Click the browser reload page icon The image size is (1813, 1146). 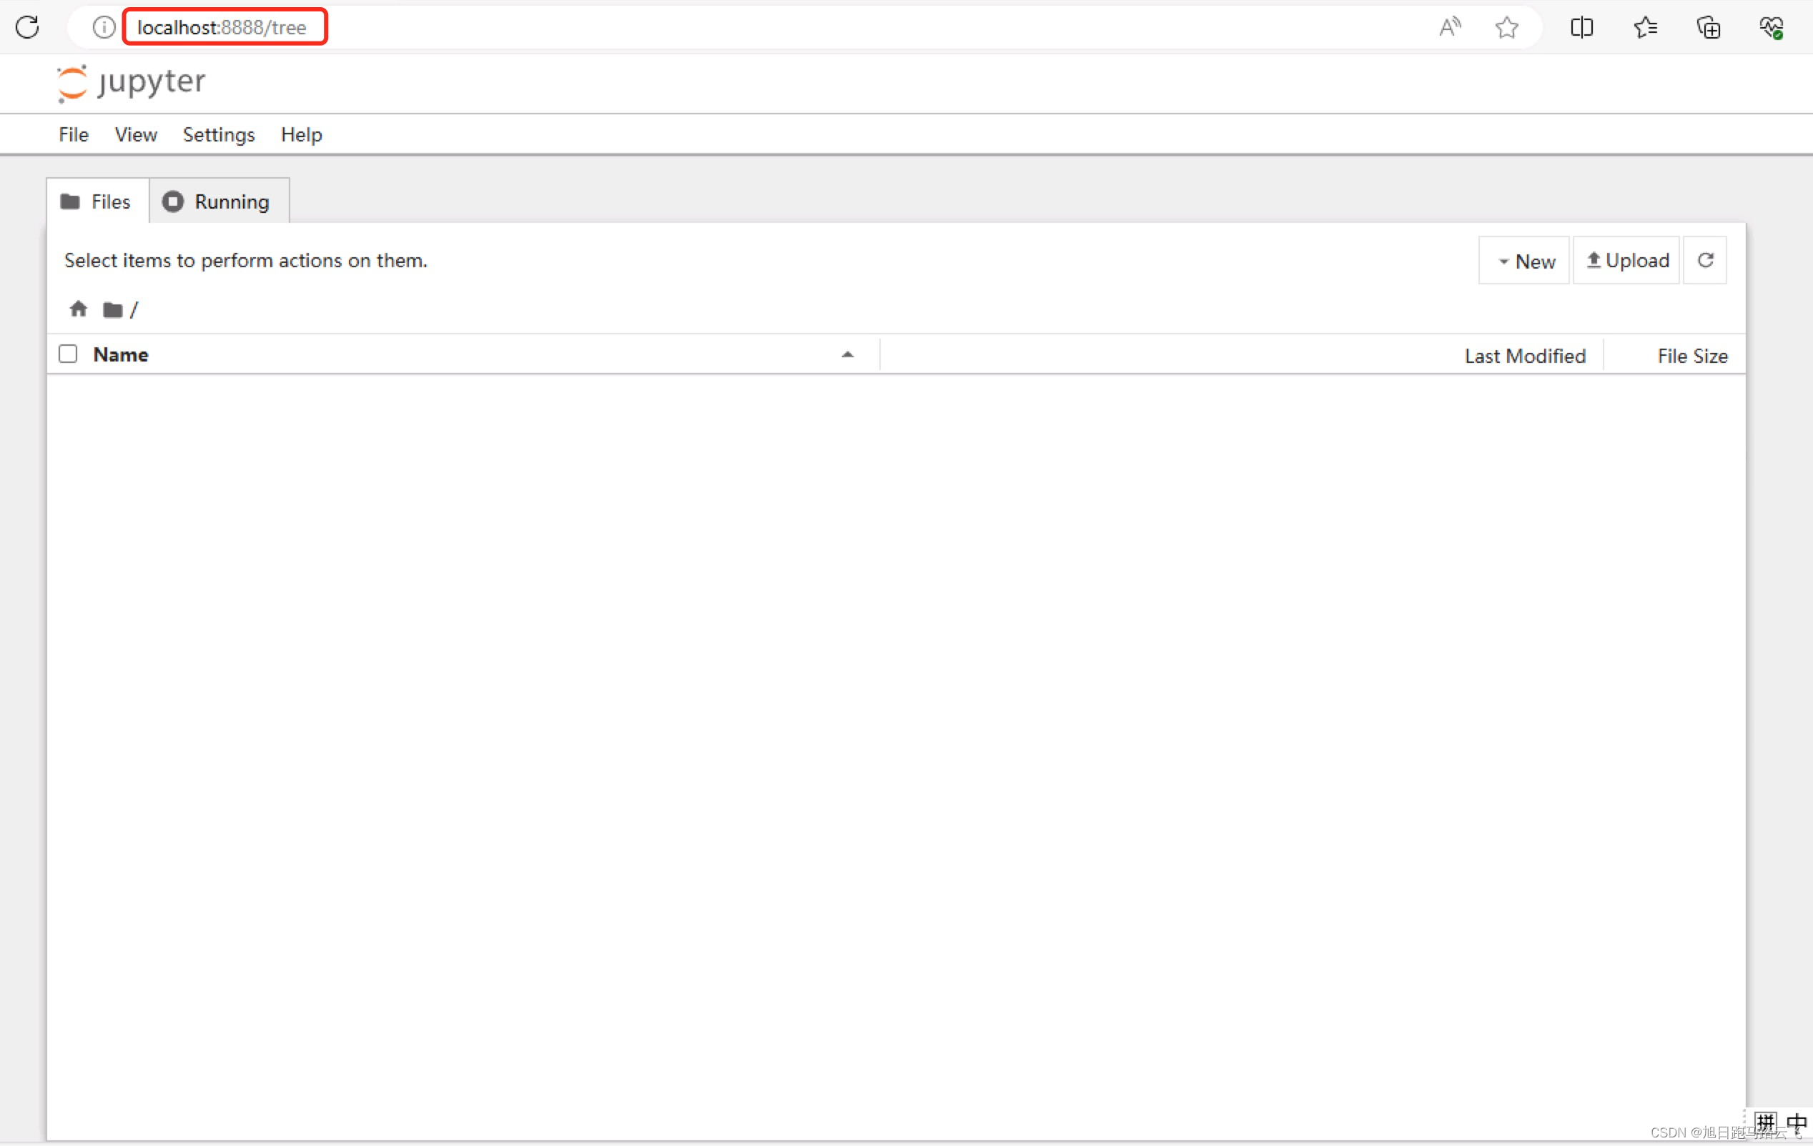click(x=27, y=27)
